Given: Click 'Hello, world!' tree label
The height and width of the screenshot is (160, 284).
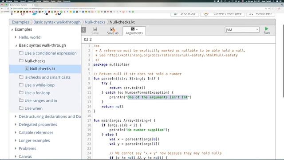Looking at the screenshot, I should (x=30, y=37).
